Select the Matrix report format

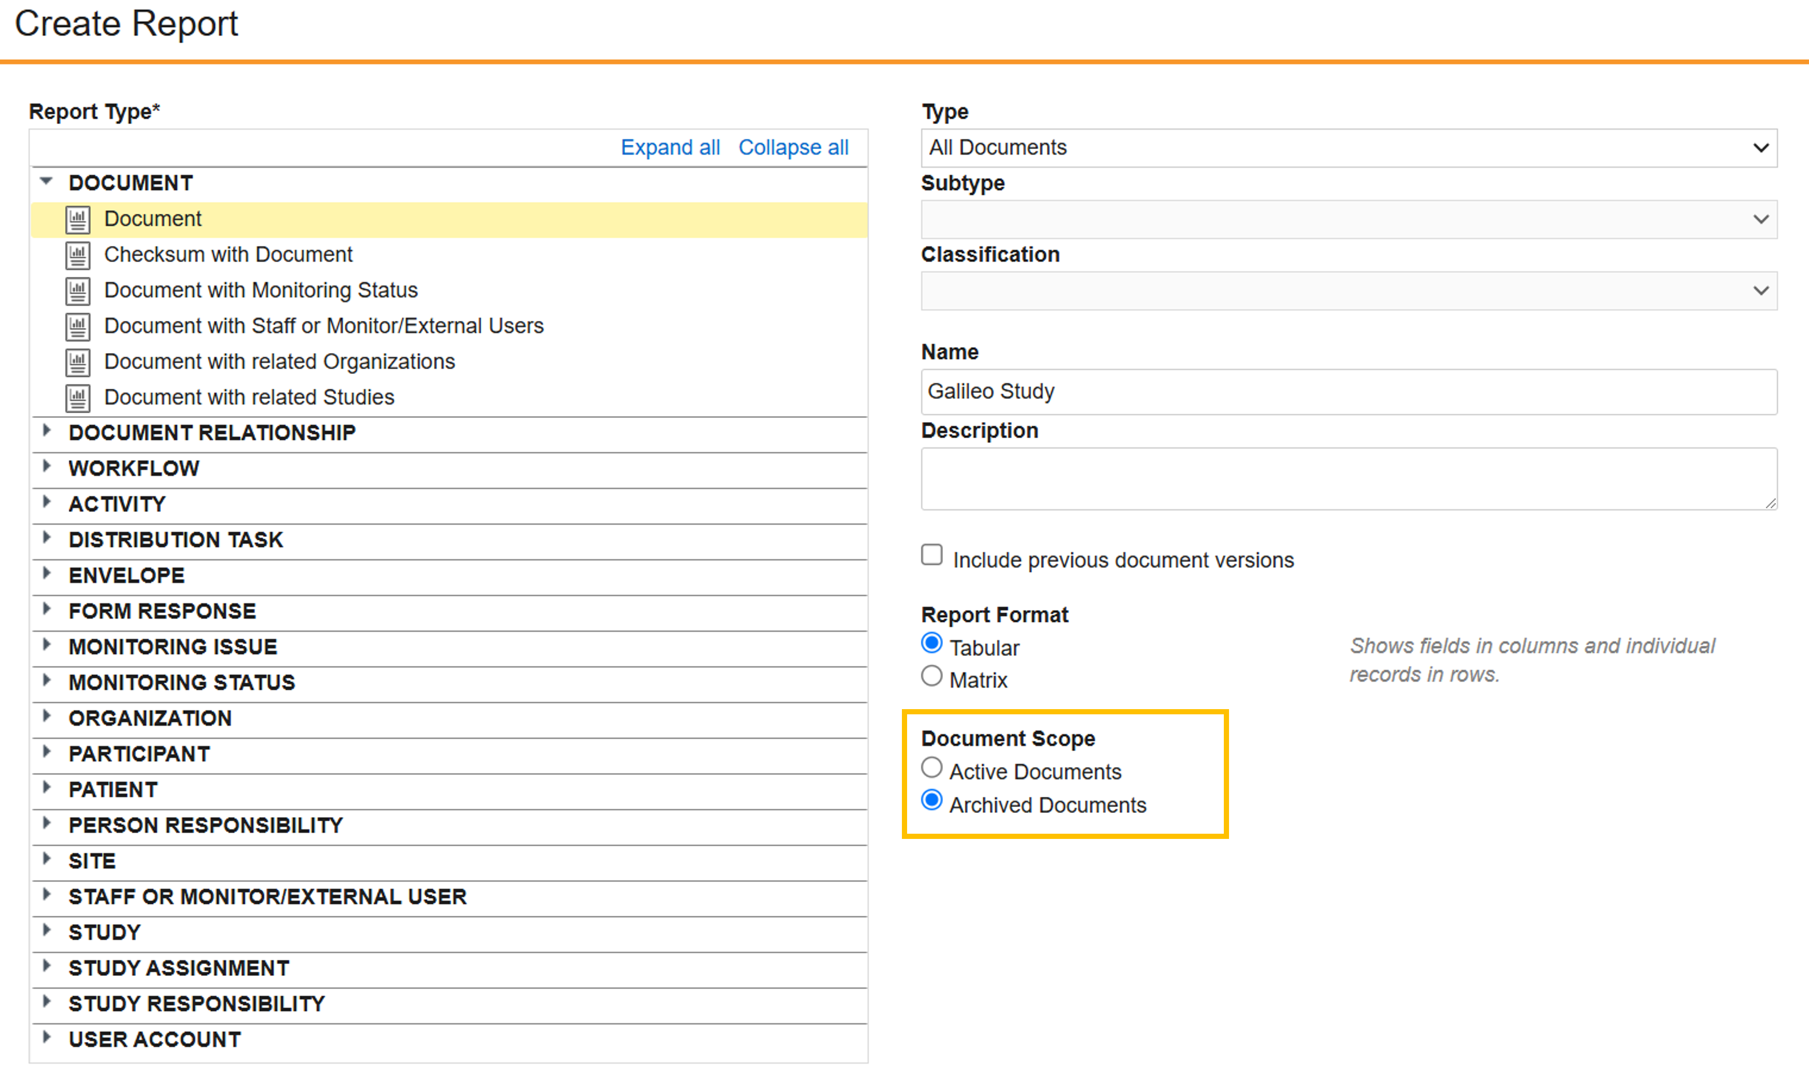pyautogui.click(x=932, y=676)
